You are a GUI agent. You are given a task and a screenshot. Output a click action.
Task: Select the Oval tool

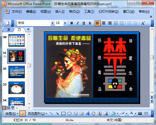(x=69, y=113)
